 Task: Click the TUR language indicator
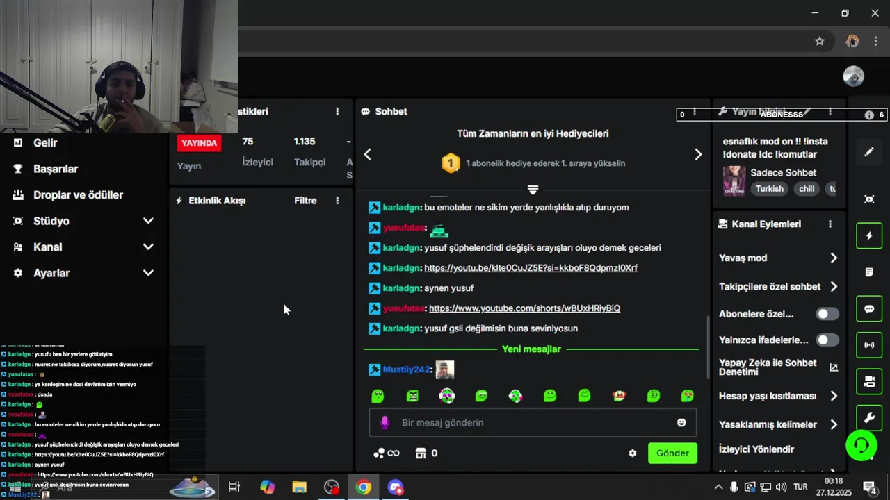click(800, 487)
